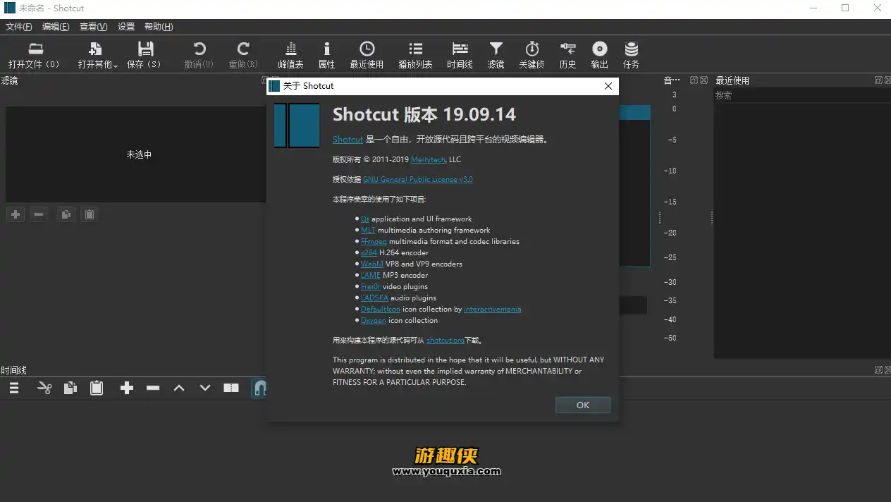This screenshot has height=502, width=891.
Task: Click the timeline Ripple Delete minus icon
Action: pos(153,388)
